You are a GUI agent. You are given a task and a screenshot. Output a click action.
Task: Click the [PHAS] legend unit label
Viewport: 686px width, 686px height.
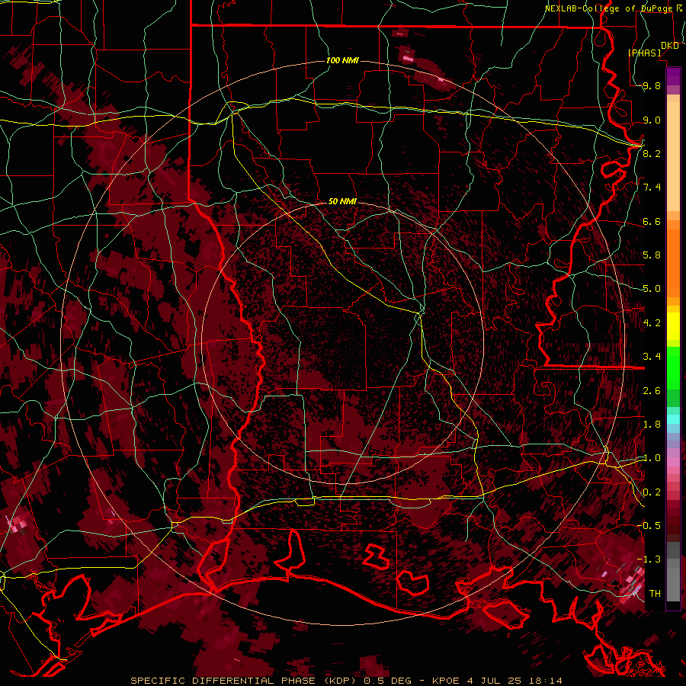(x=645, y=53)
